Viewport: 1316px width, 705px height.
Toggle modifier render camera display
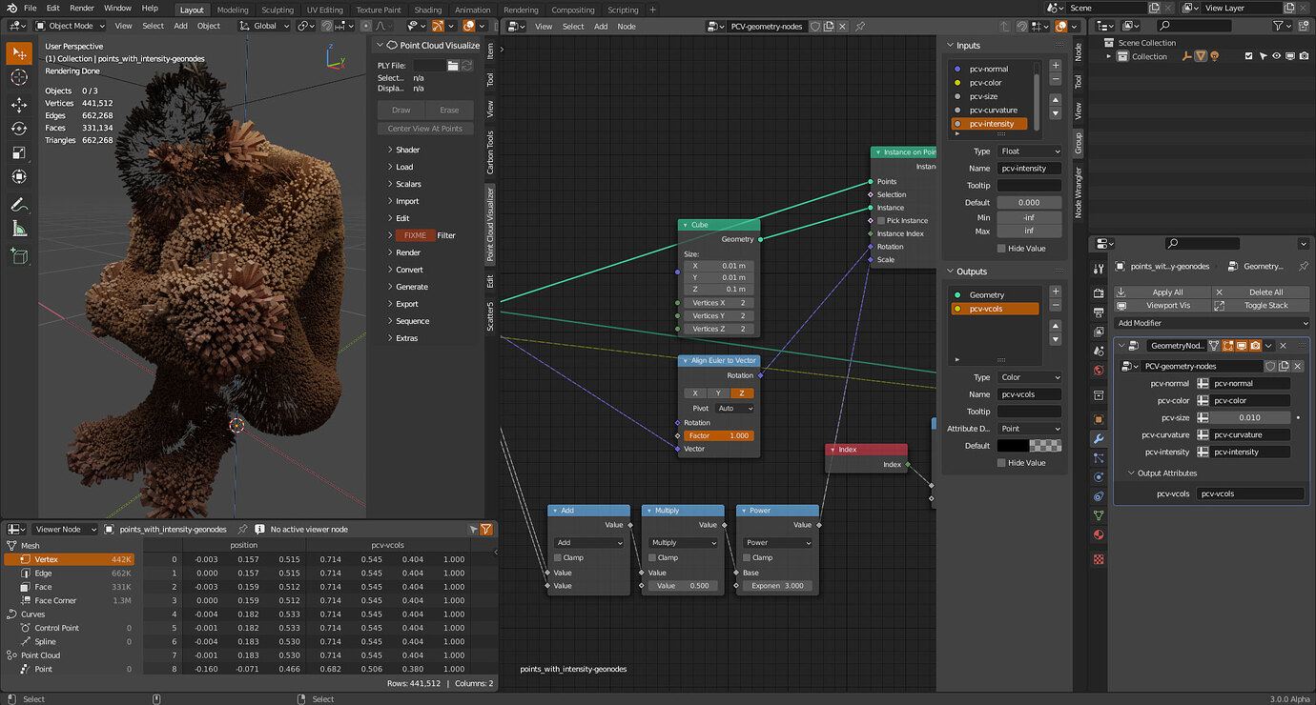[x=1256, y=346]
